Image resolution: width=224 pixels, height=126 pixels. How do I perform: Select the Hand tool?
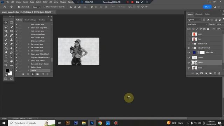(x=12, y=61)
